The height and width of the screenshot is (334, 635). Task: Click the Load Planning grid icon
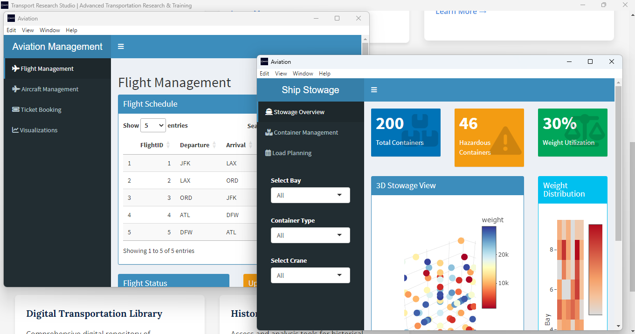(x=268, y=153)
